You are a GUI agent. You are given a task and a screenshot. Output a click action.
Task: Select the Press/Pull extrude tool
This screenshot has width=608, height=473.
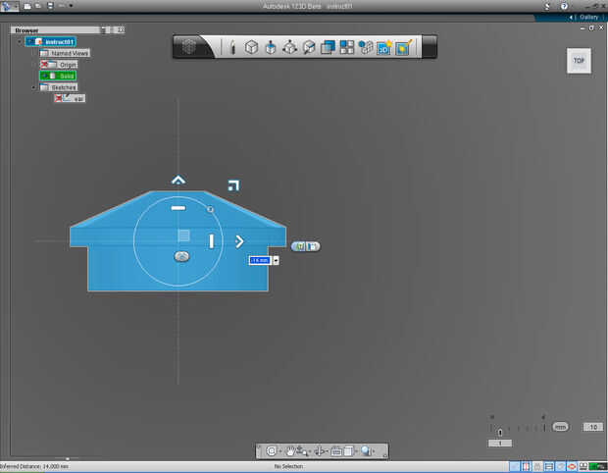271,48
